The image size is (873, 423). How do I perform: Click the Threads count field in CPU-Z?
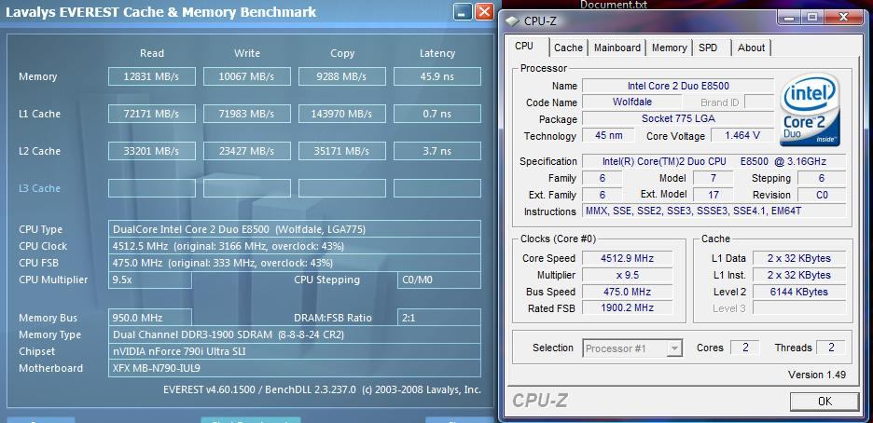point(831,348)
